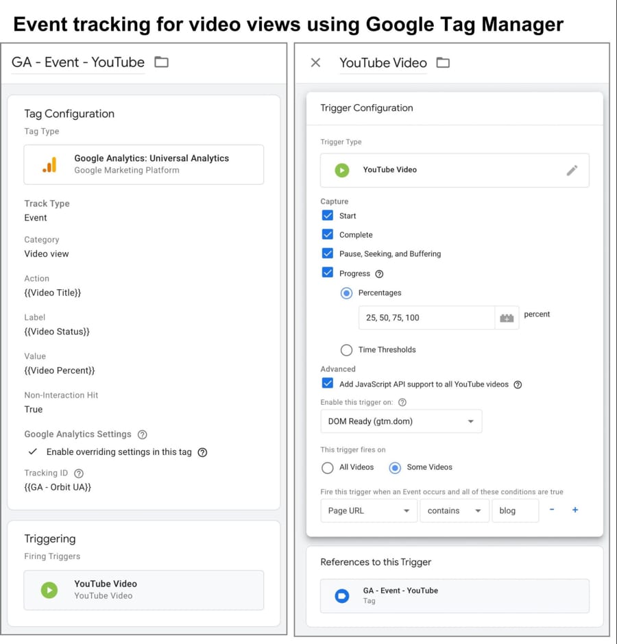Select the All Videos radio button
The height and width of the screenshot is (644, 617).
click(x=328, y=468)
